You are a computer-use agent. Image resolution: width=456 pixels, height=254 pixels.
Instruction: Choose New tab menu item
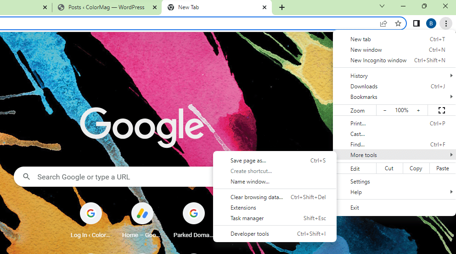[x=394, y=39]
